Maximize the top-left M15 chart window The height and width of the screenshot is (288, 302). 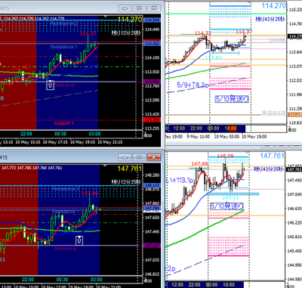pyautogui.click(x=139, y=8)
